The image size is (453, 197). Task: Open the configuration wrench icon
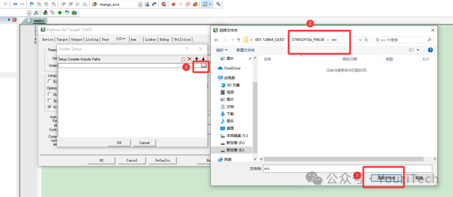(219, 4)
